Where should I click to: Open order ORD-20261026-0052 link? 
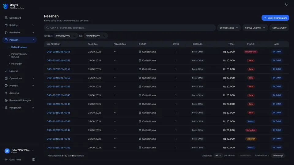[58, 61]
